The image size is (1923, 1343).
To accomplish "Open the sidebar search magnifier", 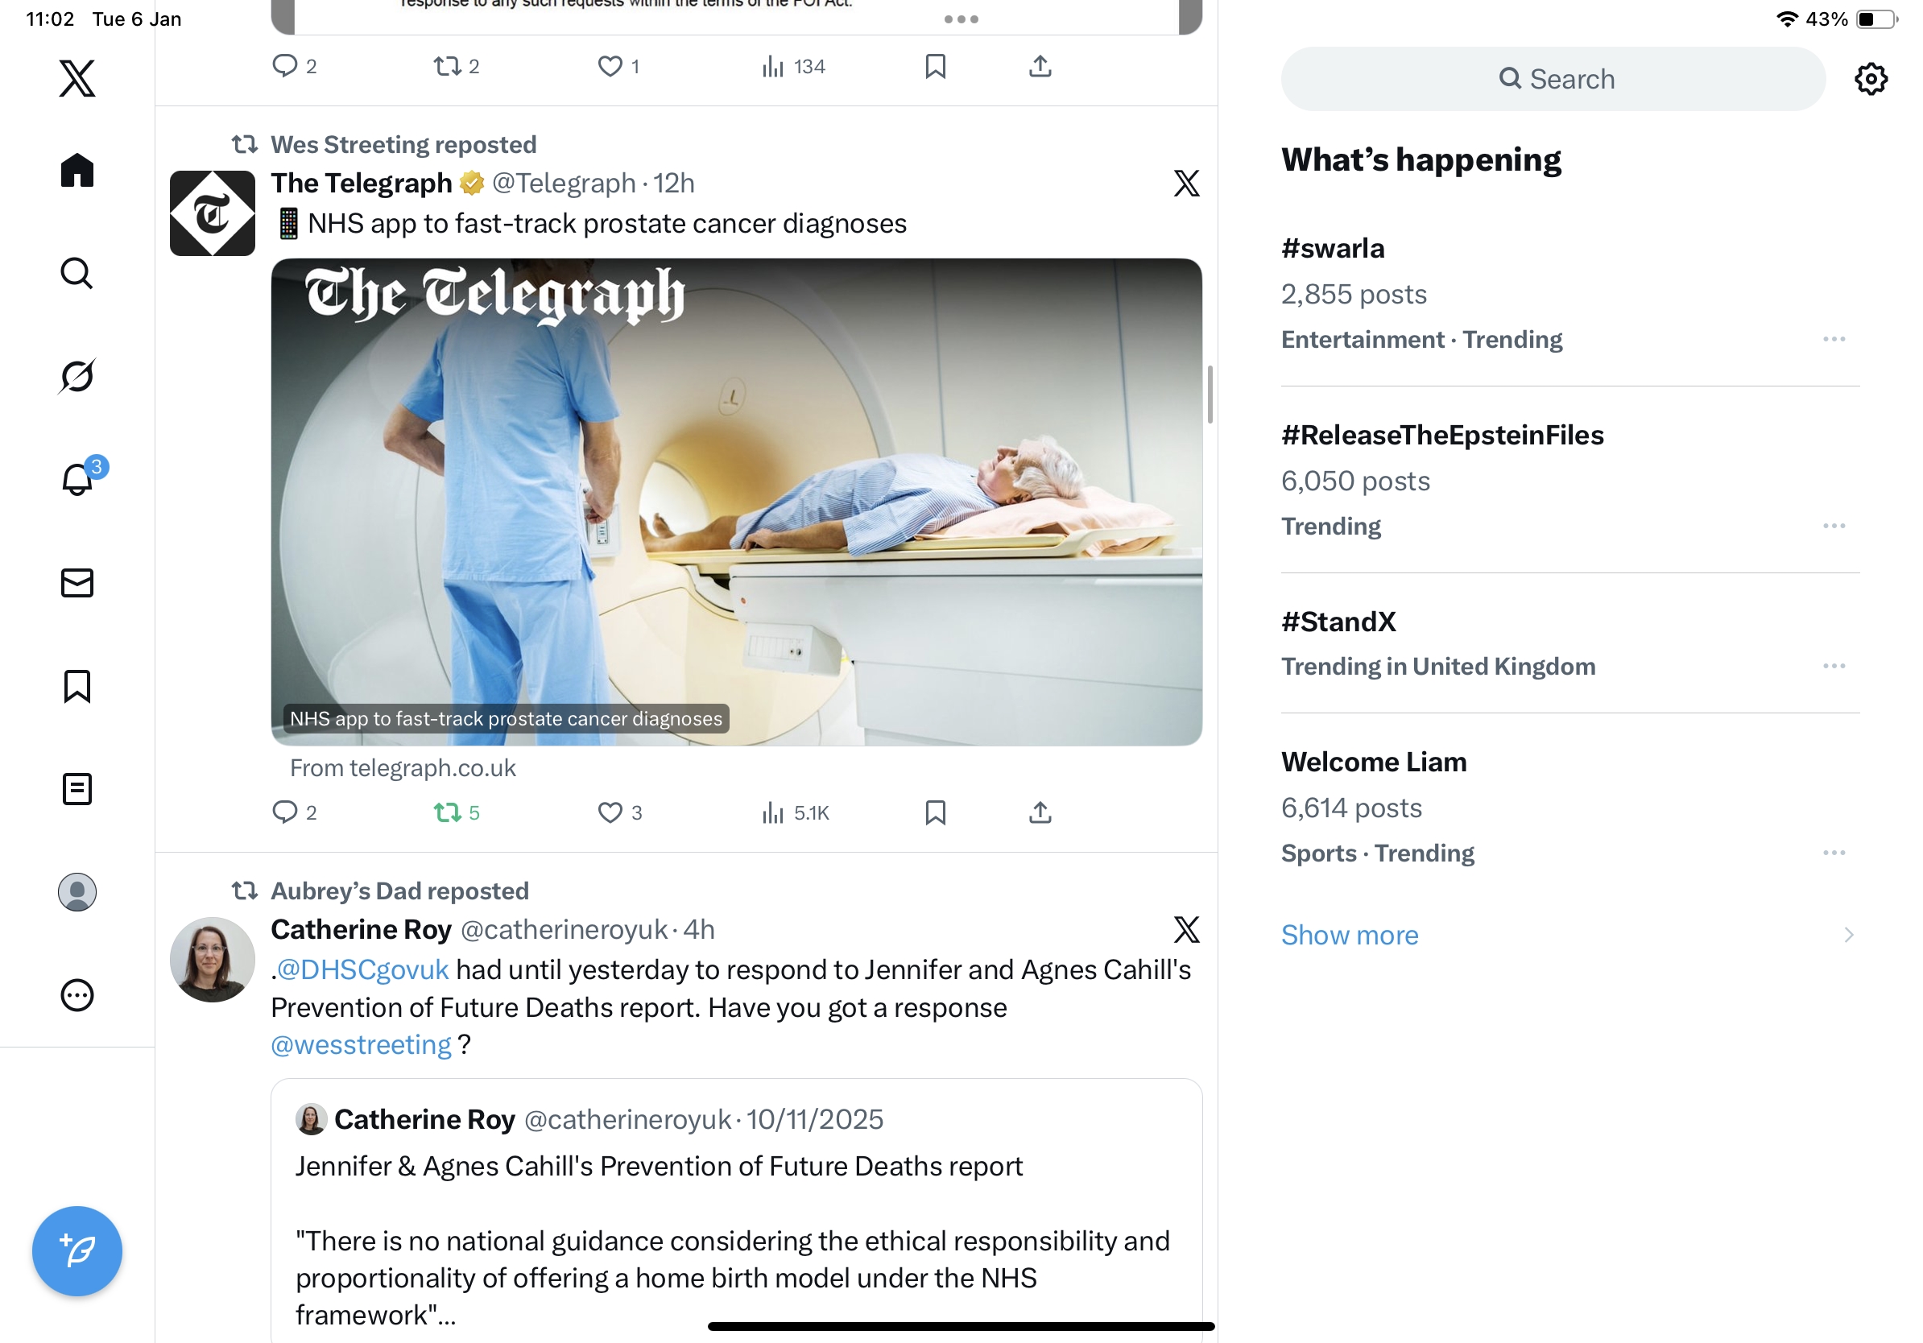I will tap(77, 273).
